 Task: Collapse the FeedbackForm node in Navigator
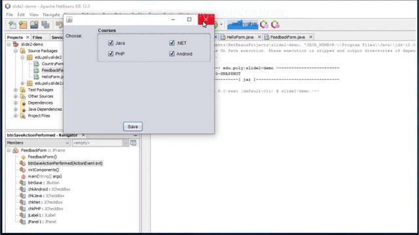[x=9, y=150]
